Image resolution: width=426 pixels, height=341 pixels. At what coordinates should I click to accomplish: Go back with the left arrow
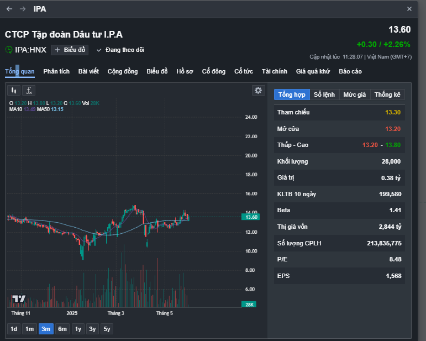coord(9,9)
